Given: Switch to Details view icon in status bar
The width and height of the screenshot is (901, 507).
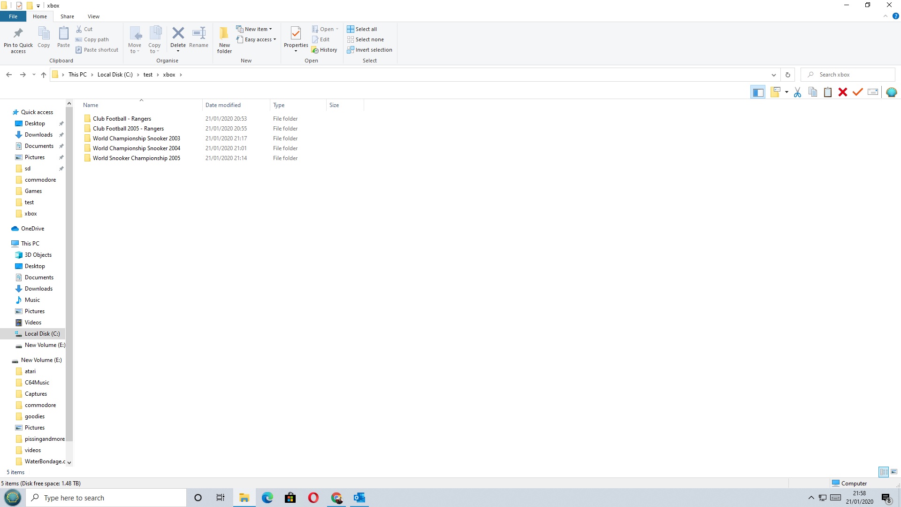Looking at the screenshot, I should [x=884, y=472].
